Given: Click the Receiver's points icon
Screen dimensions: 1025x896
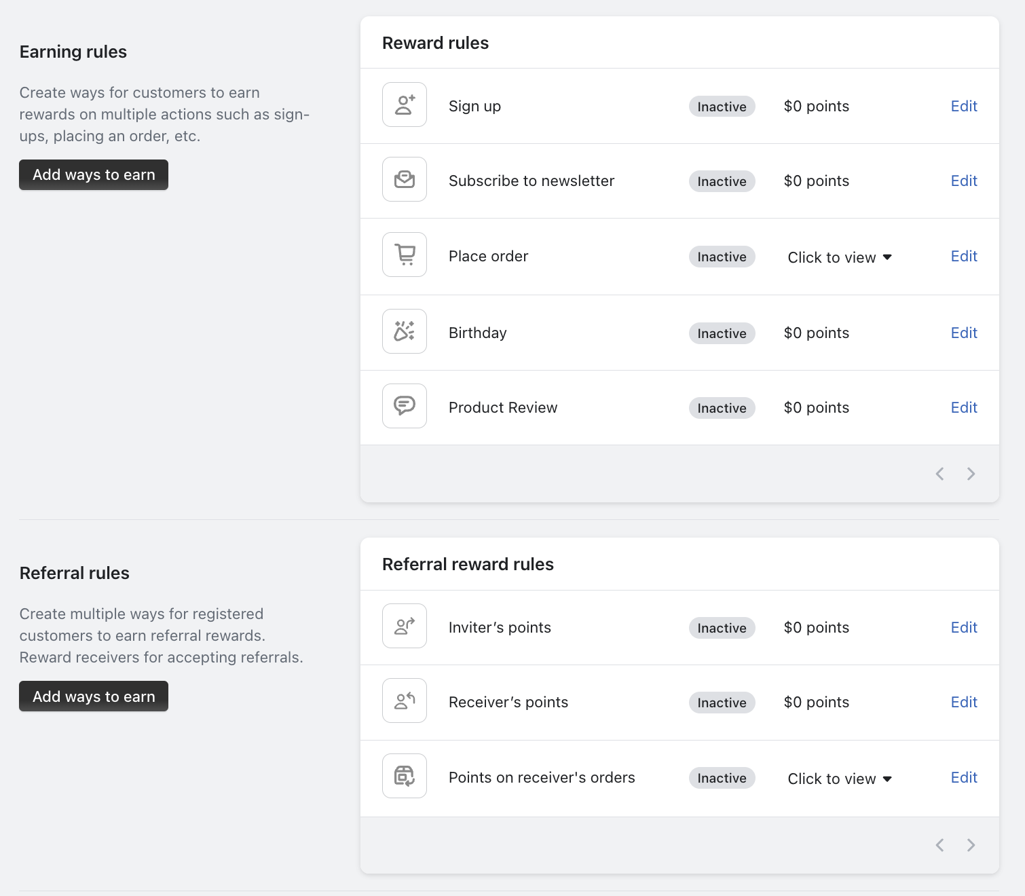Looking at the screenshot, I should (405, 701).
